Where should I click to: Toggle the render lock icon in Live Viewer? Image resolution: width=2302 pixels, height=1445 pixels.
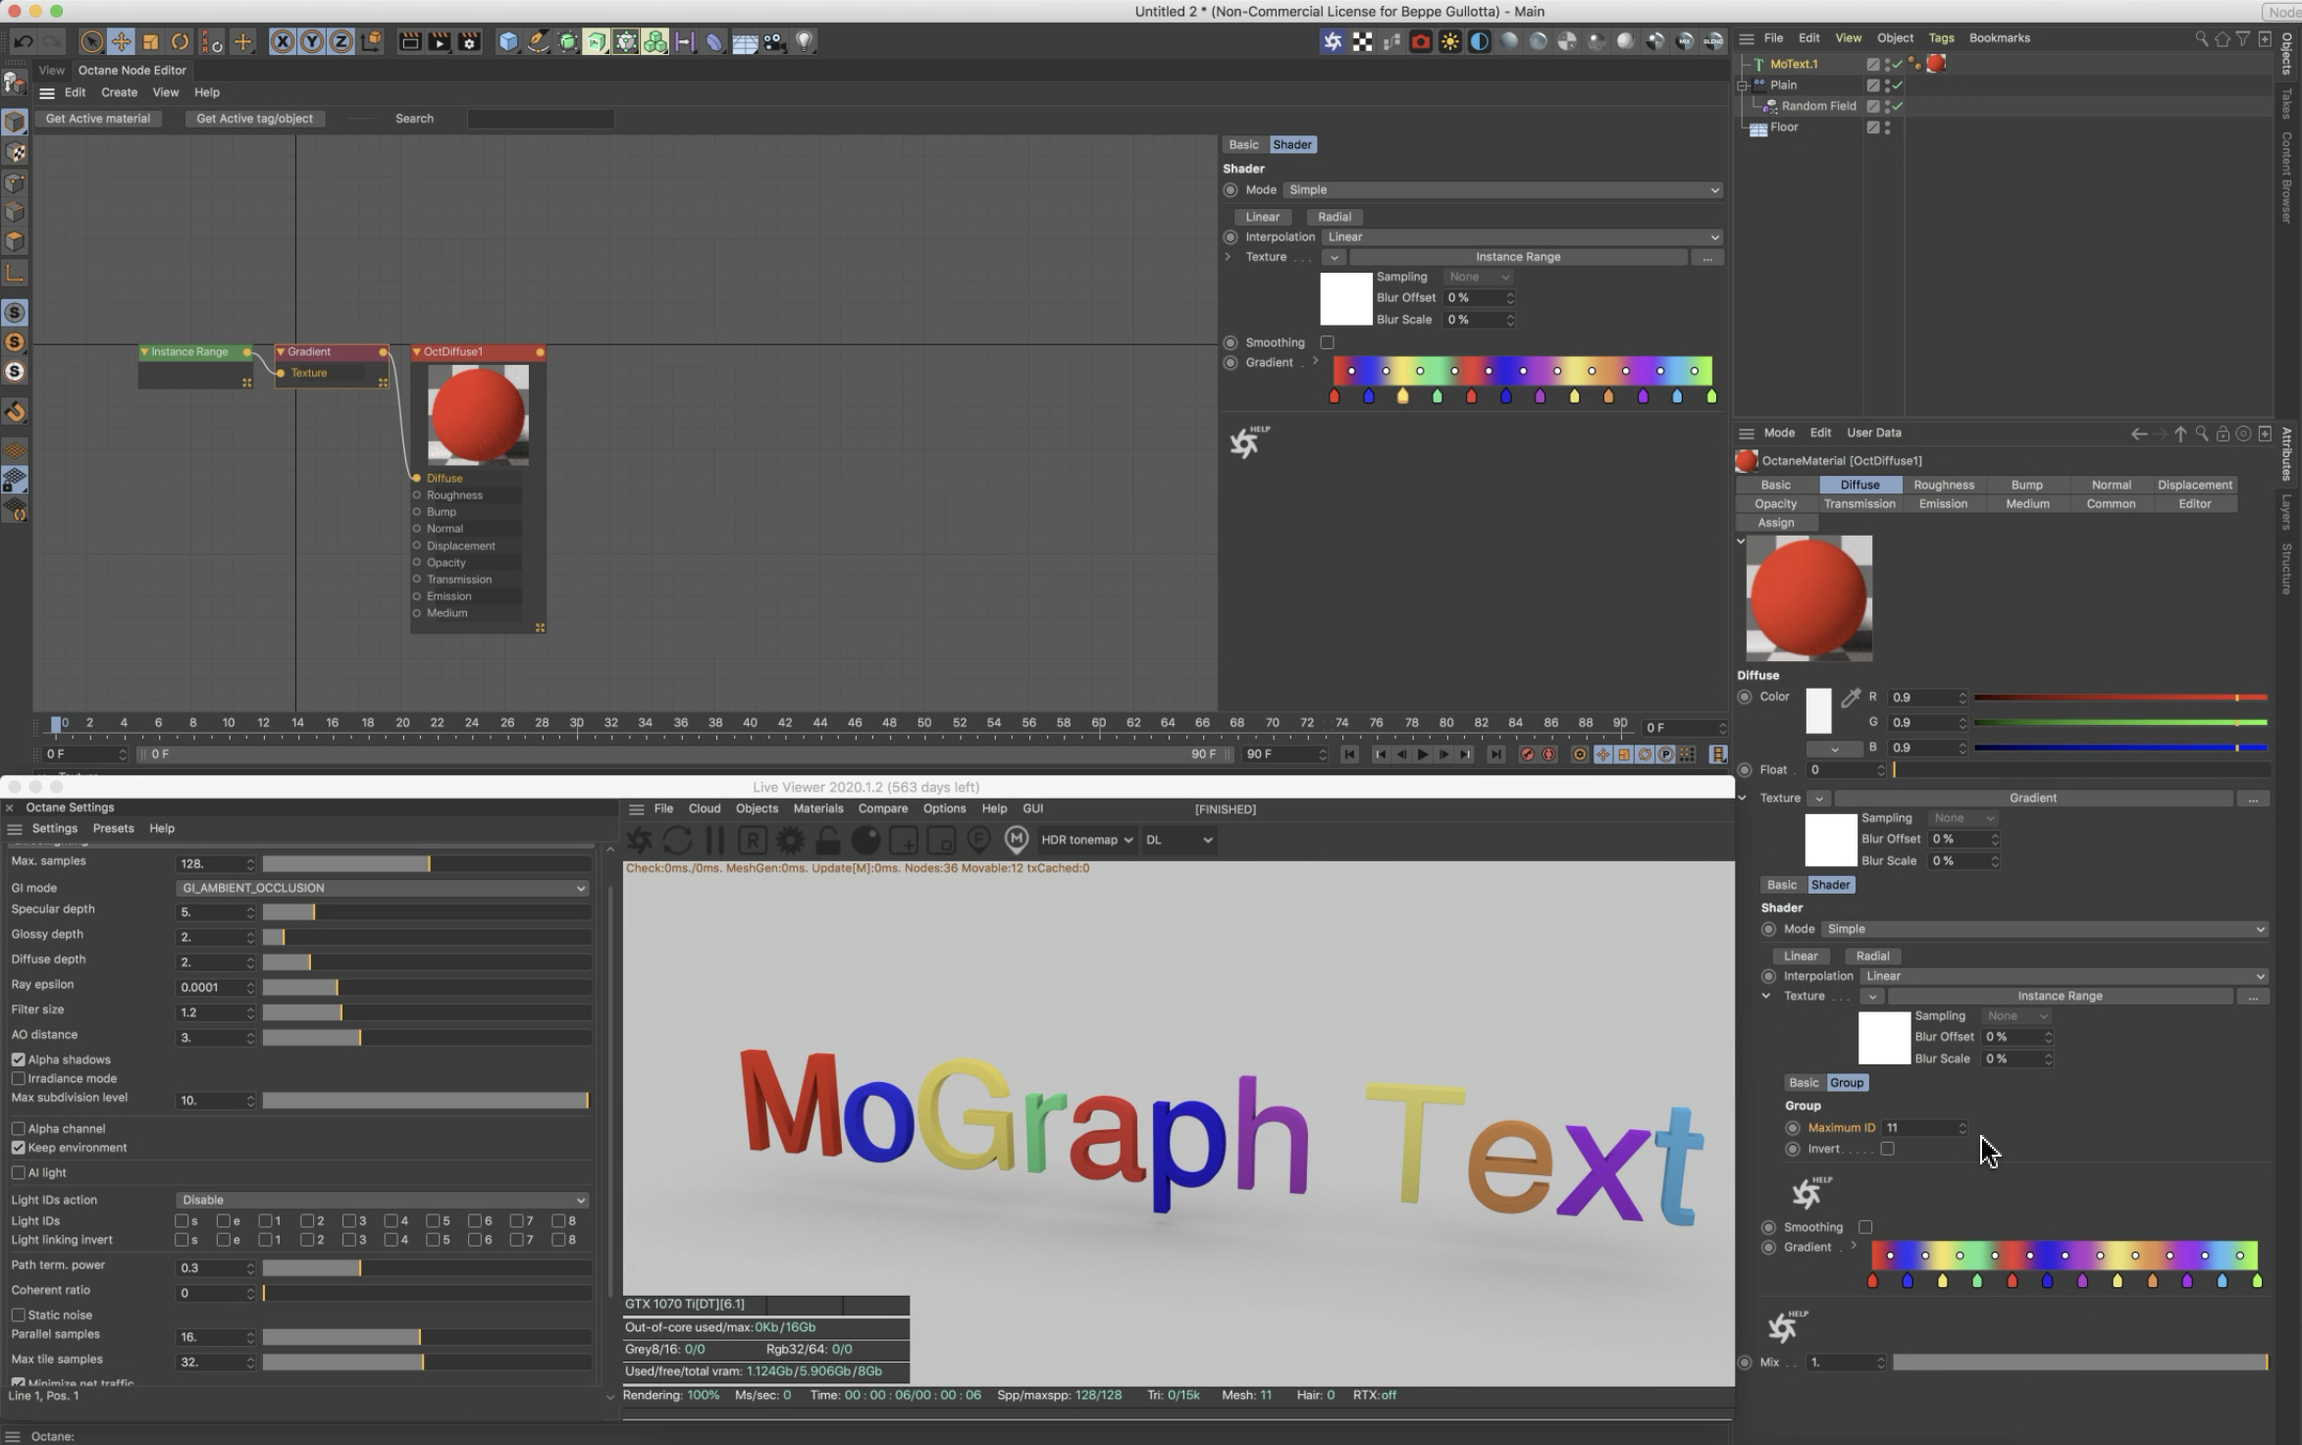(827, 840)
